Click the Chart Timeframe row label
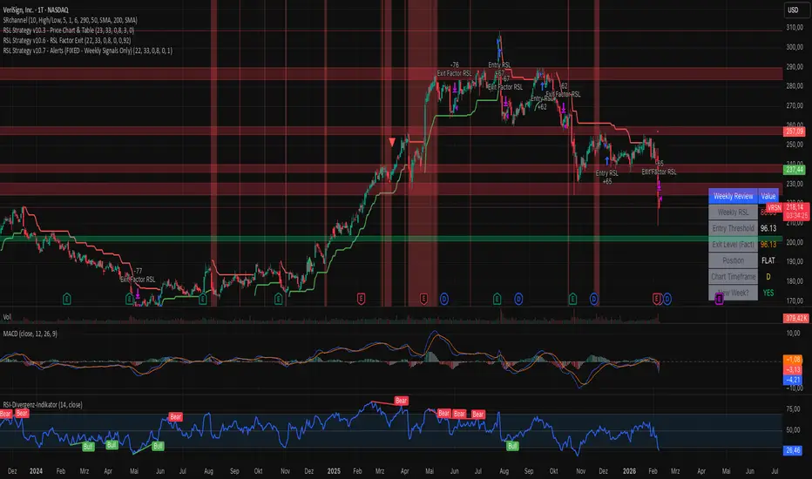Image resolution: width=812 pixels, height=479 pixels. tap(734, 277)
